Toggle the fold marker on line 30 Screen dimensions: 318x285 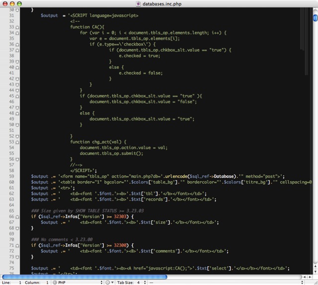coord(17,10)
